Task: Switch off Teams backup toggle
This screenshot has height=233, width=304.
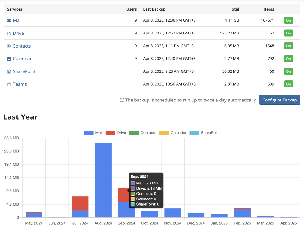Action: [x=288, y=84]
